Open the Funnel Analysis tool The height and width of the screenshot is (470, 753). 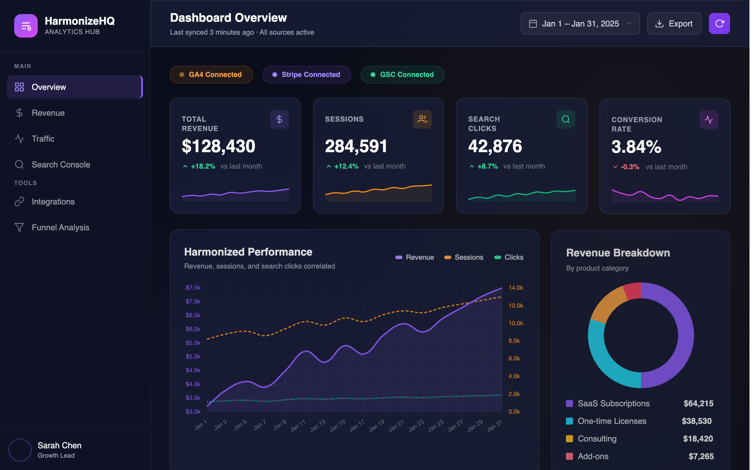[60, 228]
